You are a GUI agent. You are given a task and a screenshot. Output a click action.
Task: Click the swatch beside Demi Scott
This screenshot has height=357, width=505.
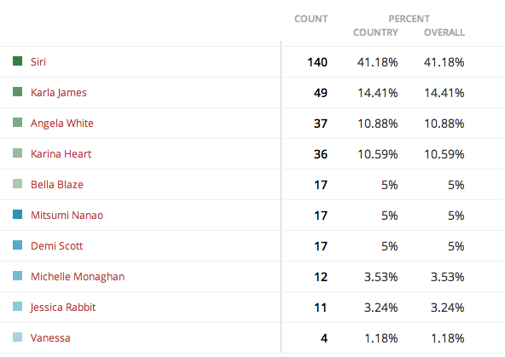17,245
